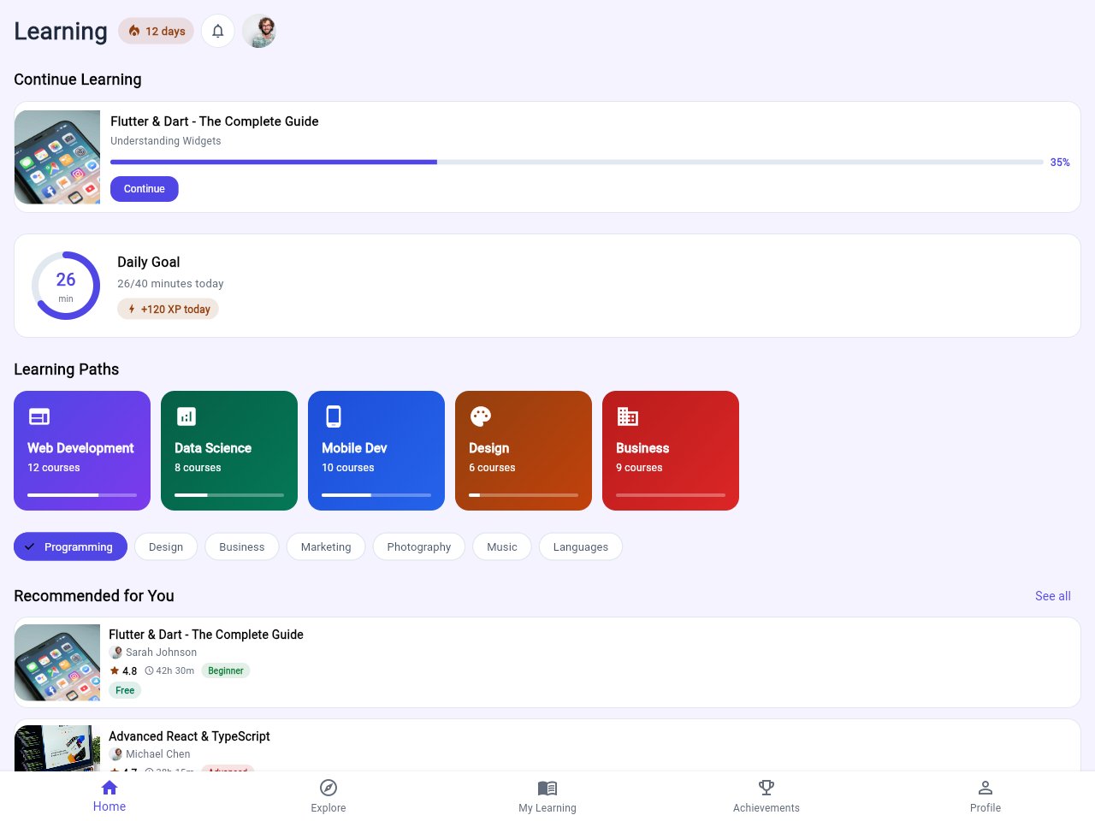
Task: Open the Web Development 12 courses card
Action: click(82, 451)
